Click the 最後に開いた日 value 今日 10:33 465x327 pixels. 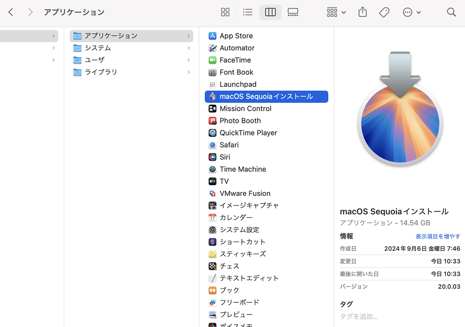point(445,274)
